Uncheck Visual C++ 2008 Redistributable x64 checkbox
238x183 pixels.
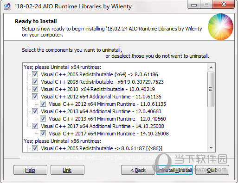point(35,82)
